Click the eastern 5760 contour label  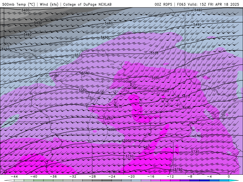click(179, 169)
